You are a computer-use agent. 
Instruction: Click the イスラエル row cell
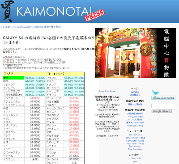13,159
